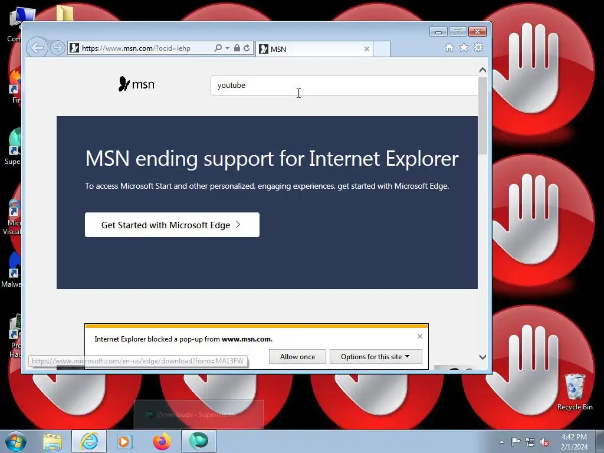The height and width of the screenshot is (453, 604).
Task: View the security lock icon report
Action: tap(237, 48)
